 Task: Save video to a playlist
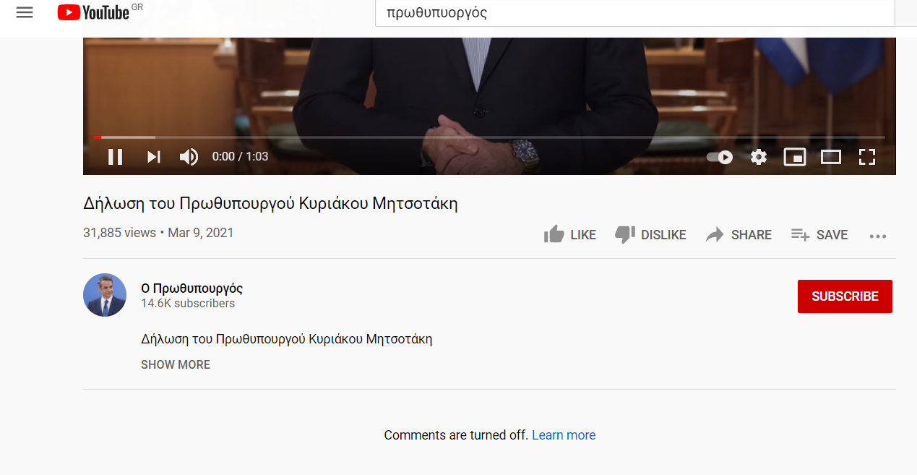(819, 235)
